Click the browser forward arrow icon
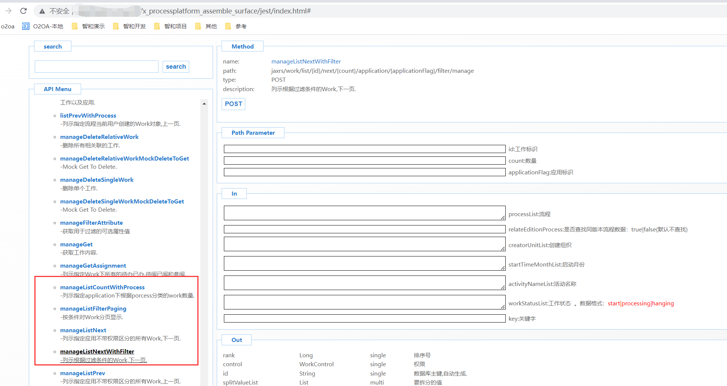Viewport: 727px width, 386px height. pyautogui.click(x=8, y=11)
